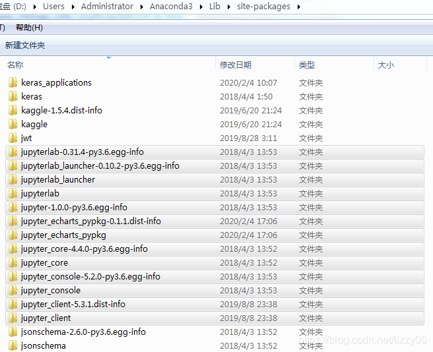Viewport: 433px width, 352px height.
Task: Click site-packages in the address bar
Action: pos(263,6)
